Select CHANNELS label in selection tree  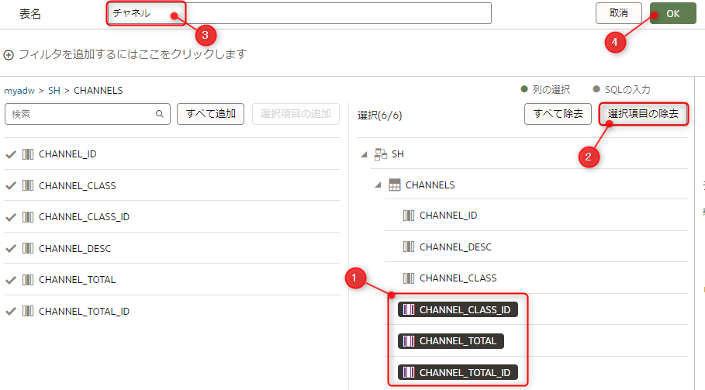[430, 185]
